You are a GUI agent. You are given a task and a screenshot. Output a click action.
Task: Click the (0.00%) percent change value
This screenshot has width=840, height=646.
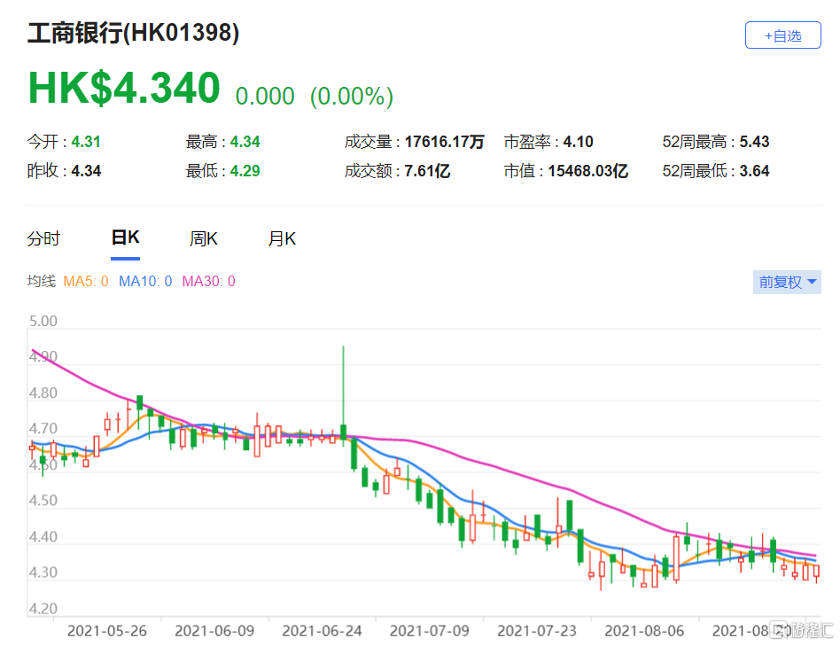pos(352,97)
